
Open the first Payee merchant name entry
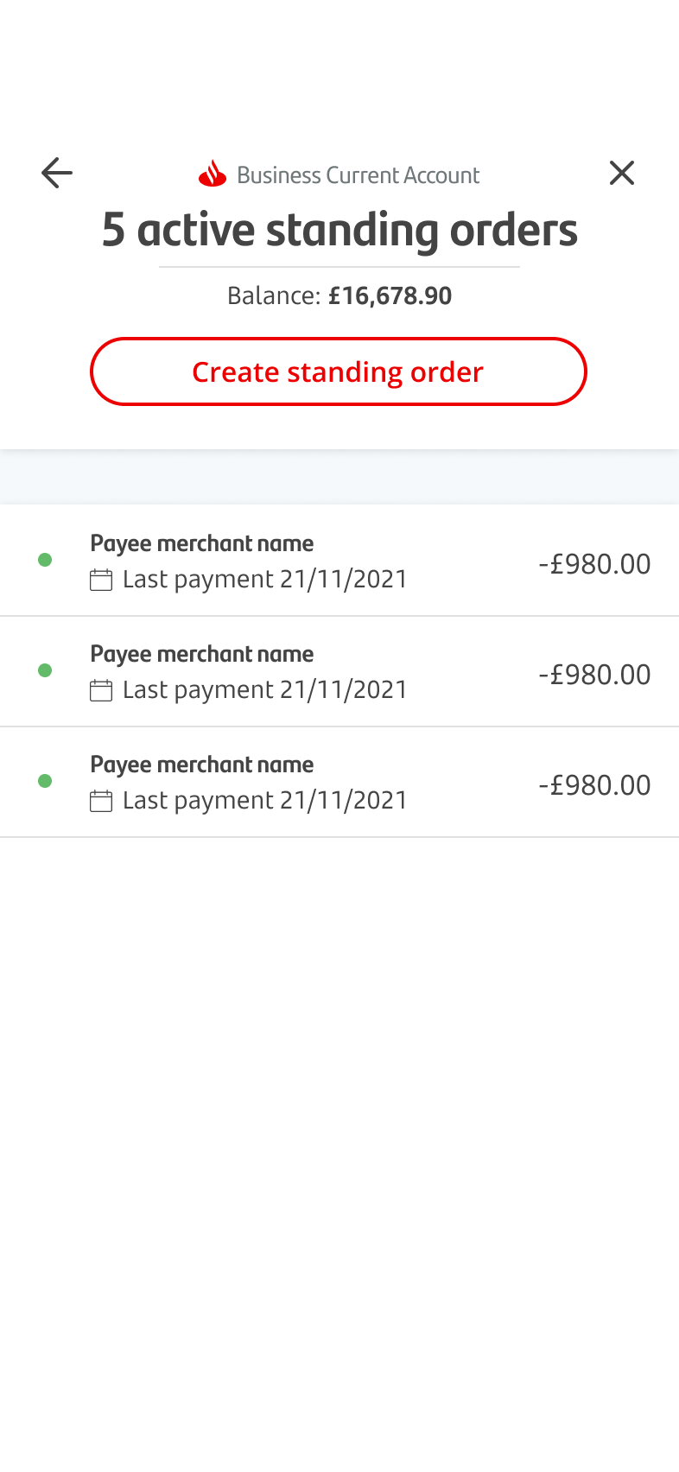[x=202, y=543]
